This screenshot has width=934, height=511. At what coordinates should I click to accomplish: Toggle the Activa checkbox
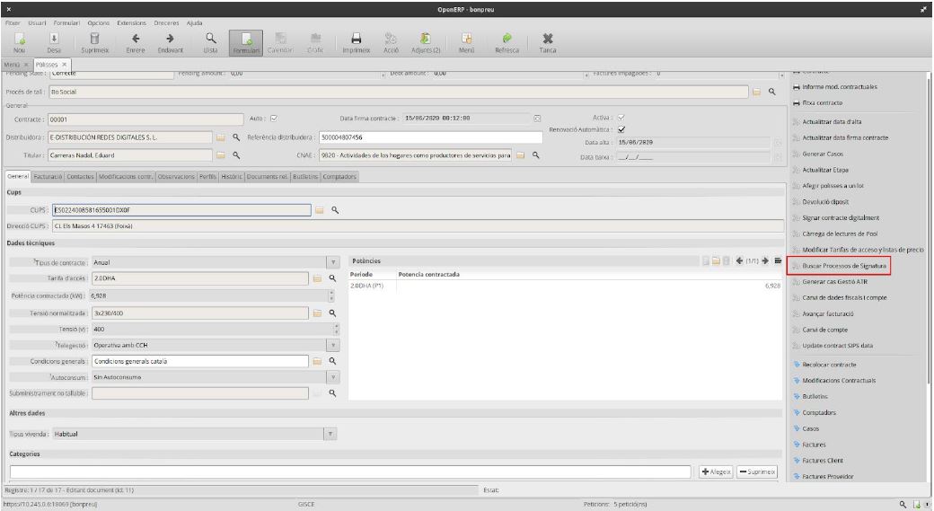point(621,118)
